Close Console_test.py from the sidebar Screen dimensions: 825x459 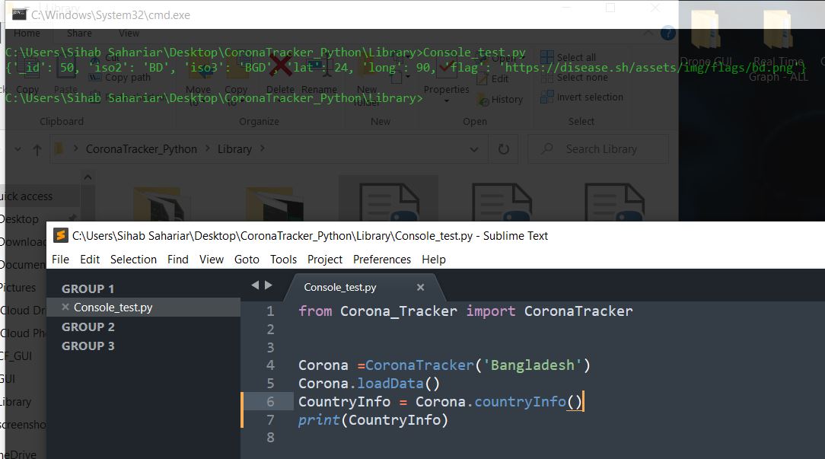pos(65,307)
